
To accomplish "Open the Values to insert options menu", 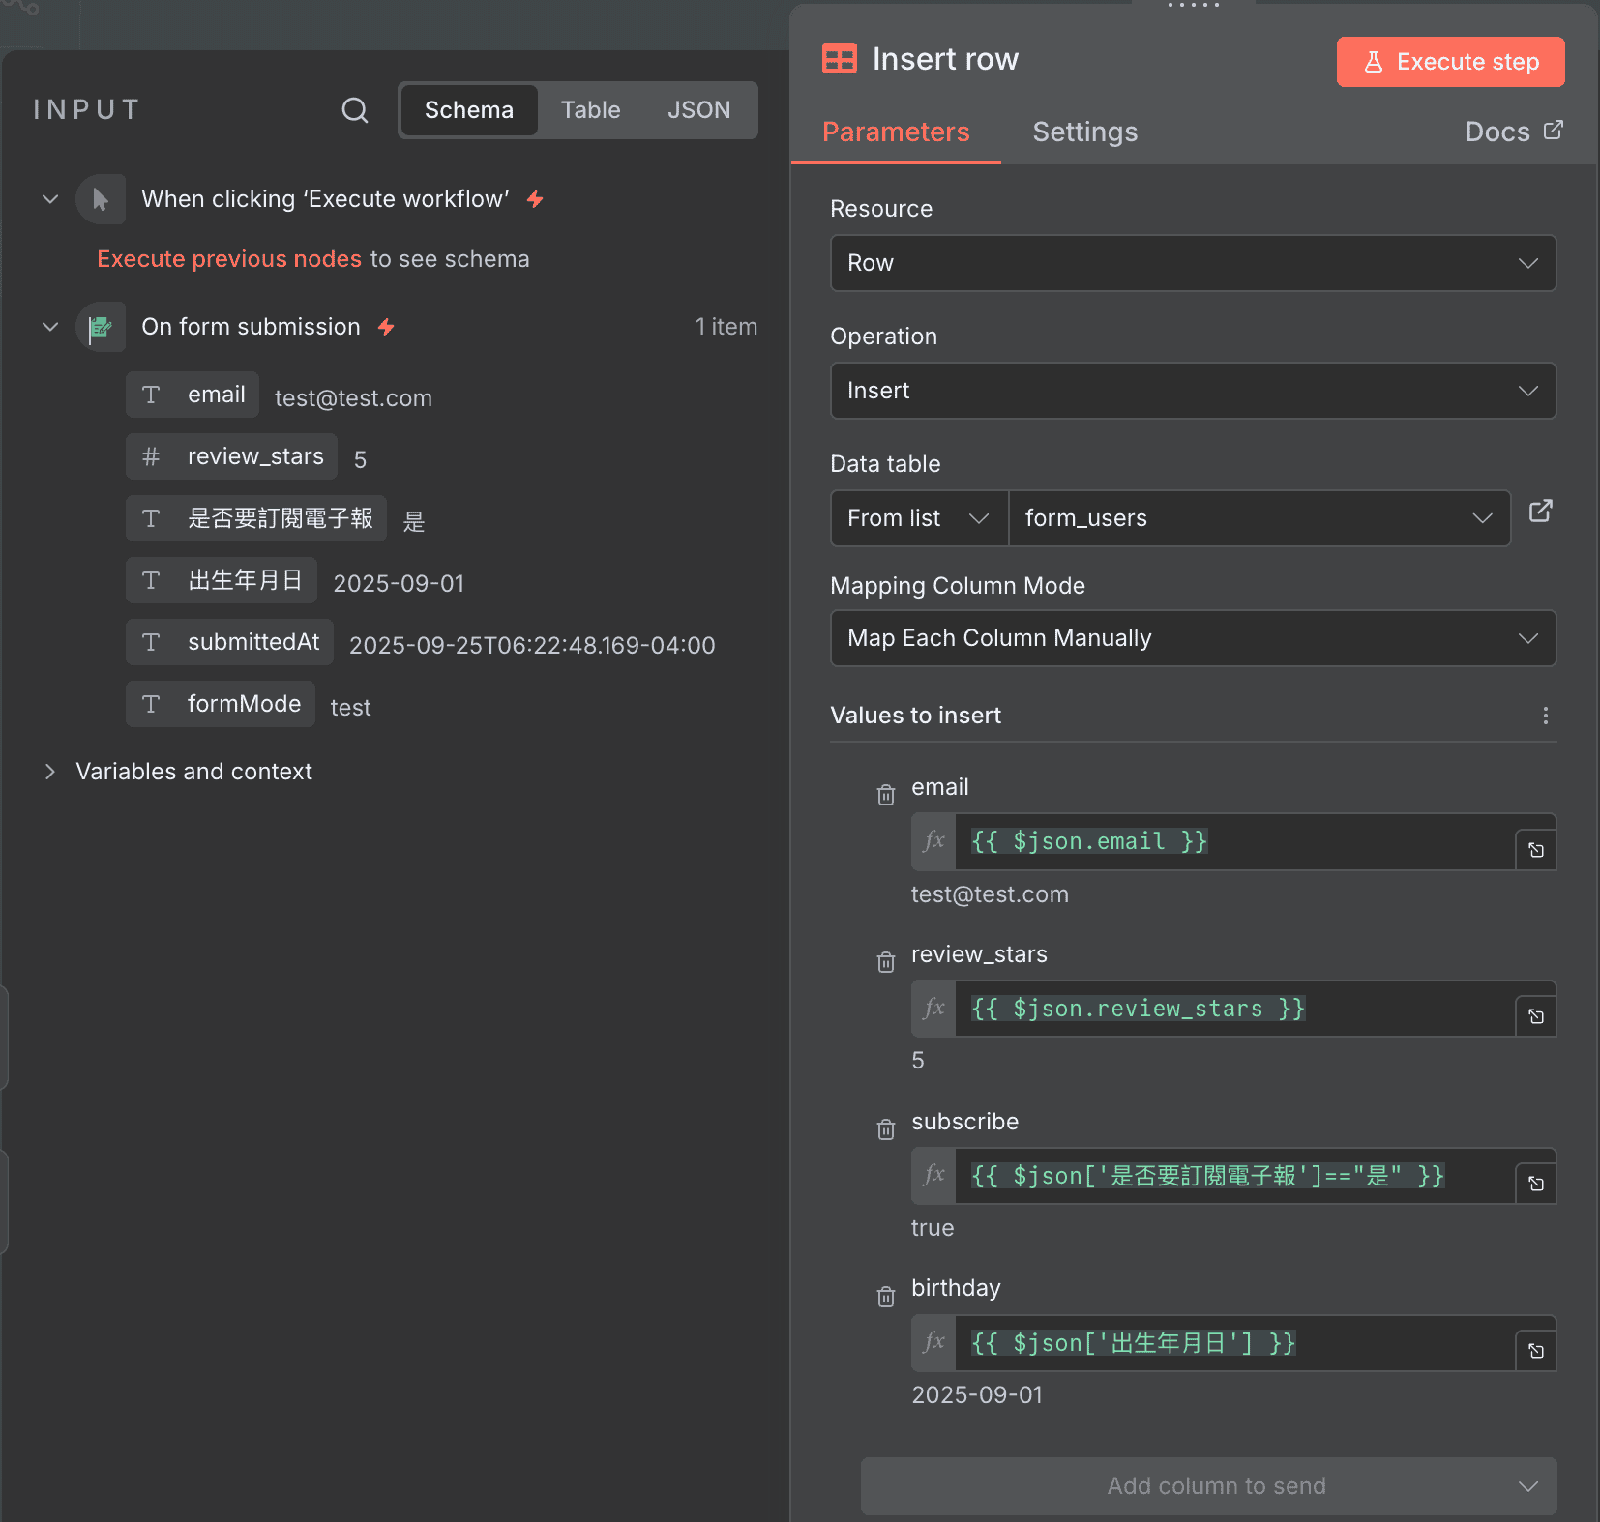I will click(x=1545, y=716).
